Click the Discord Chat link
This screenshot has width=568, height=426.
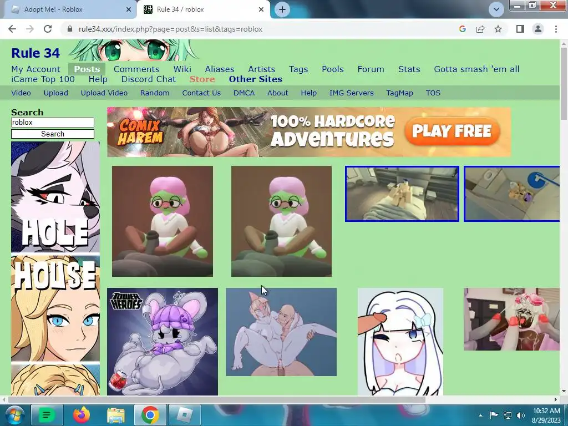[x=149, y=79]
